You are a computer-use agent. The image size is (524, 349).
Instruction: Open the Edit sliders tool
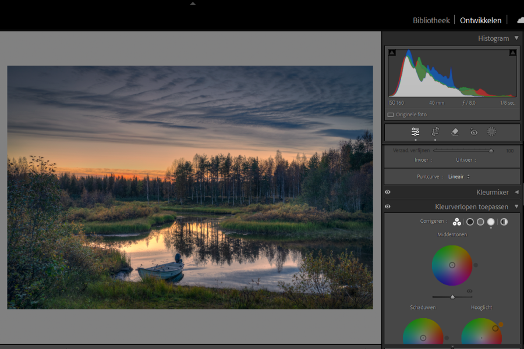(x=415, y=132)
